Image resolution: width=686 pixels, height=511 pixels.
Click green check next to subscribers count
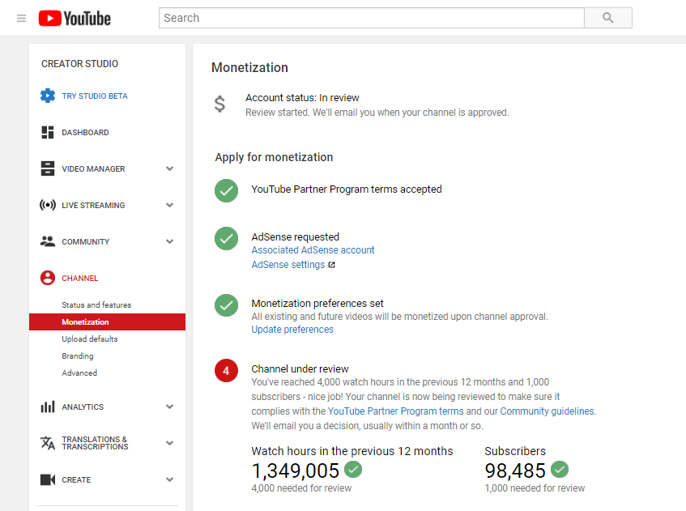point(560,470)
